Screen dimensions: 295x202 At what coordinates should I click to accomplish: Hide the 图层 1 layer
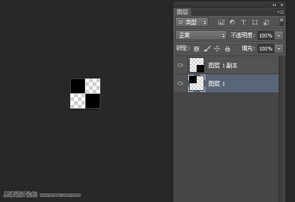pos(180,83)
